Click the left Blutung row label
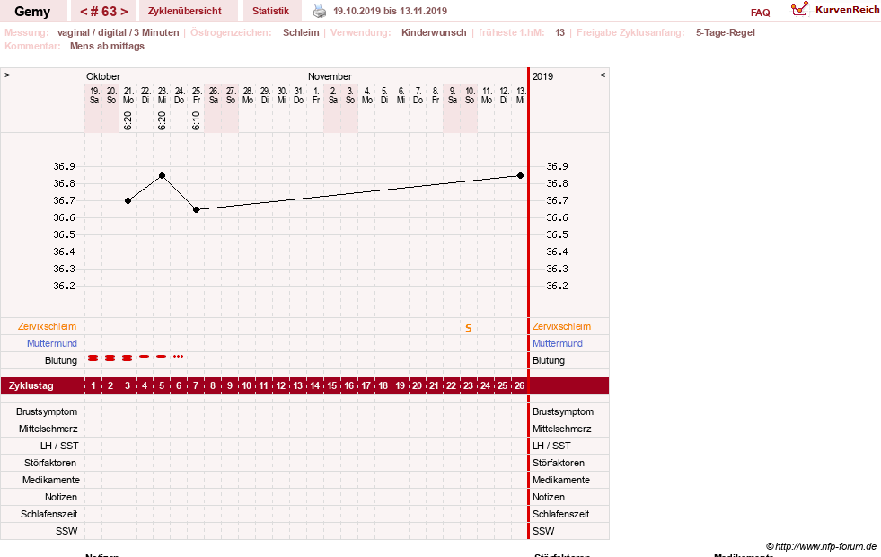 coord(61,361)
